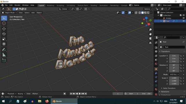
Task: Open the Options dropdown
Action: (x=148, y=9)
